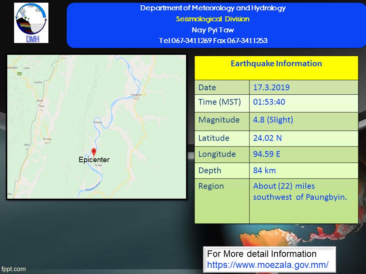Click the Tel and Fax number line

click(x=213, y=41)
